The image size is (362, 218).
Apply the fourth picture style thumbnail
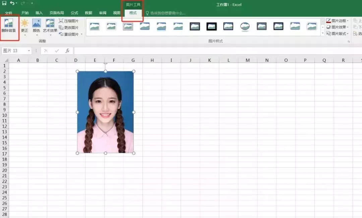[x=145, y=27]
